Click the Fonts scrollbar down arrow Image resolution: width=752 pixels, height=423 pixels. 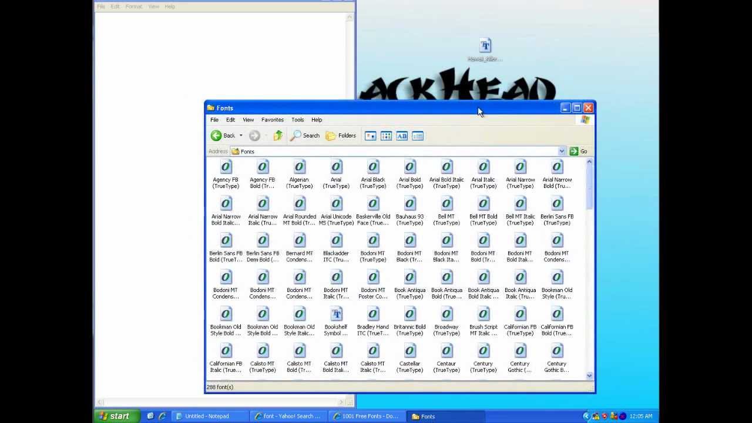(589, 376)
